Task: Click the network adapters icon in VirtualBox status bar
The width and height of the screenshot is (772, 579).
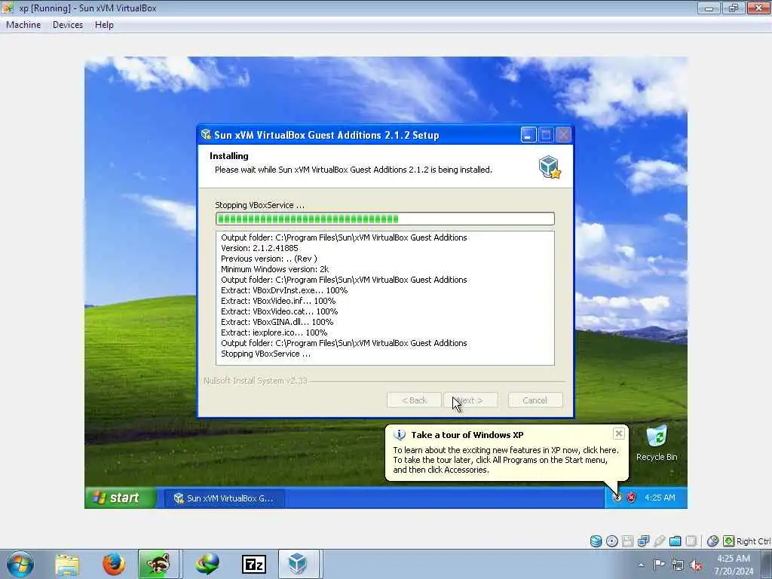Action: point(644,541)
